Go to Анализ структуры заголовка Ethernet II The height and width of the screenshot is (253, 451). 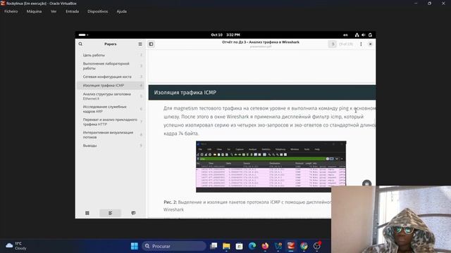tap(111, 96)
